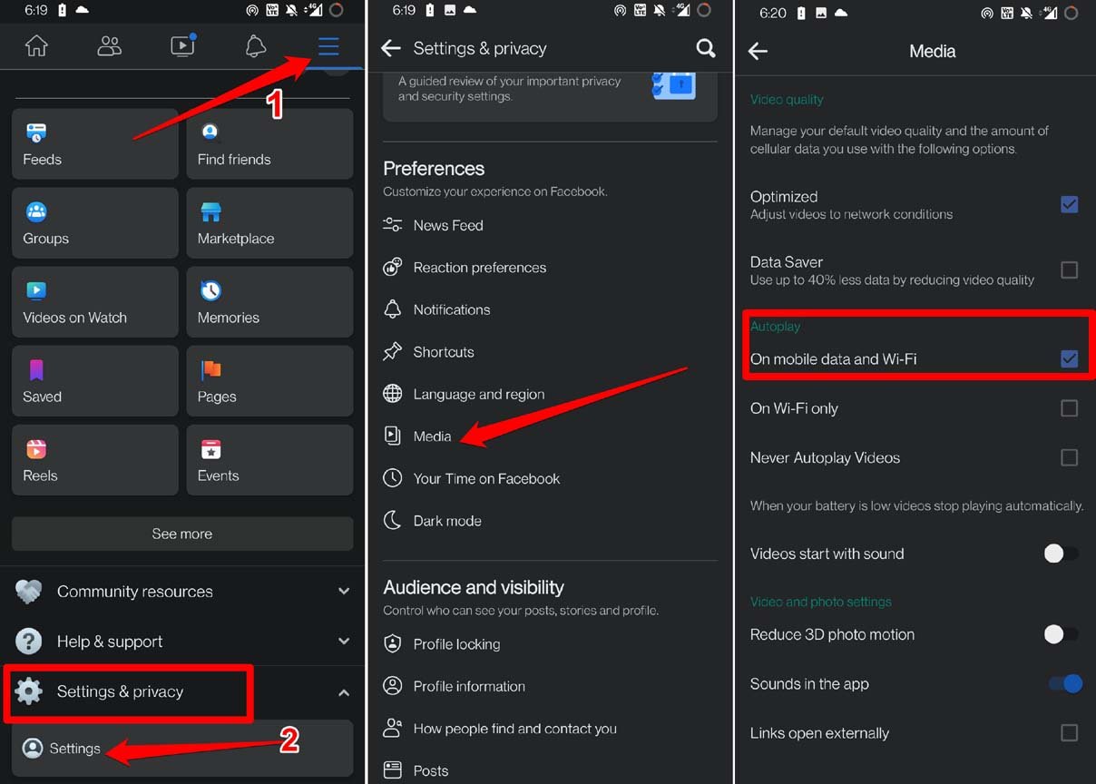
Task: Go back from the Media screen
Action: click(x=758, y=51)
